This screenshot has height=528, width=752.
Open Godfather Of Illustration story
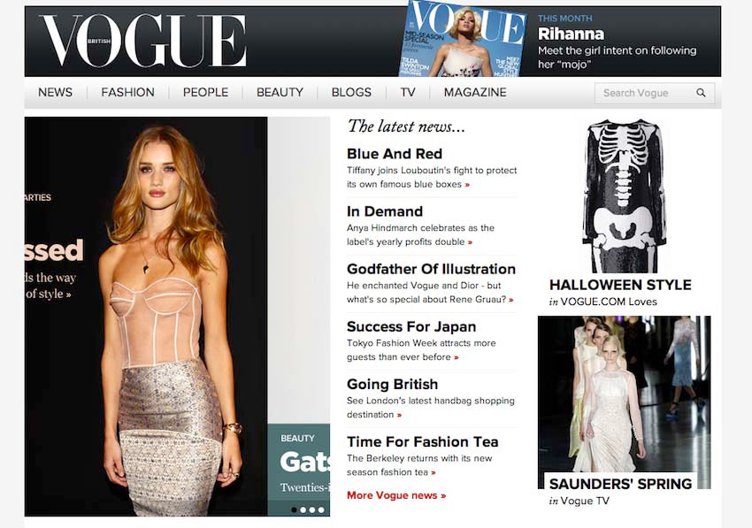click(x=431, y=269)
